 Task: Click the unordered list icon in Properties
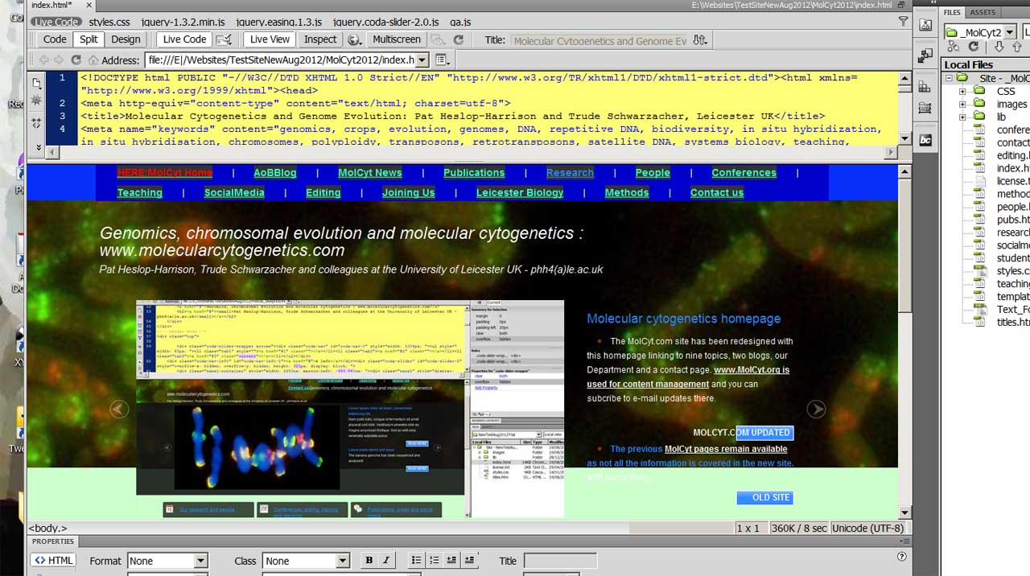pyautogui.click(x=416, y=561)
